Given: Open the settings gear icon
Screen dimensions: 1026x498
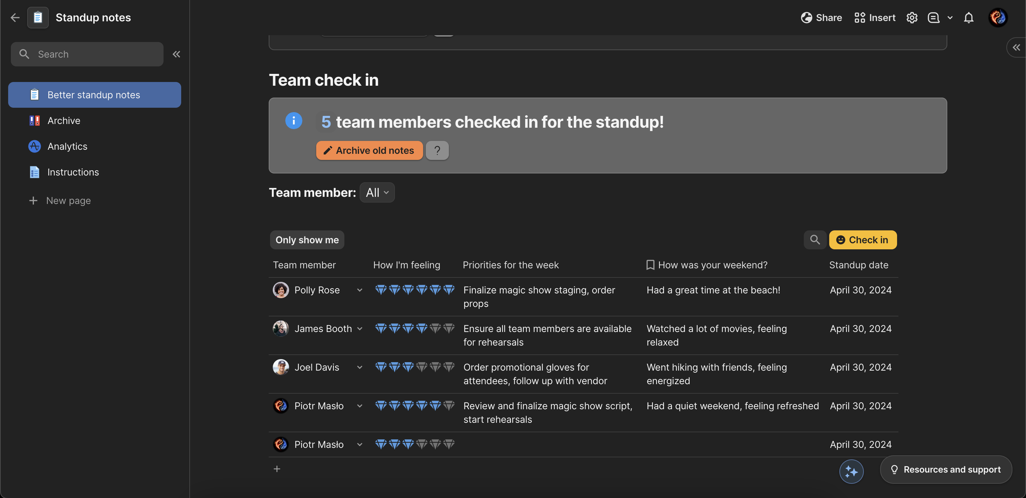Looking at the screenshot, I should 912,18.
